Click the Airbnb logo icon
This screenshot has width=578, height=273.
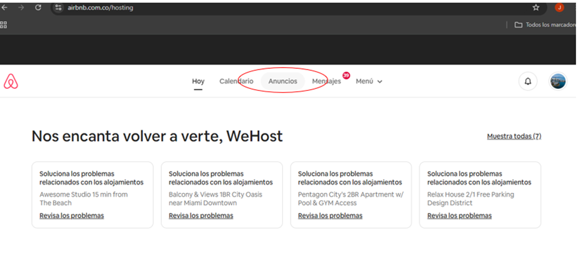(x=11, y=81)
